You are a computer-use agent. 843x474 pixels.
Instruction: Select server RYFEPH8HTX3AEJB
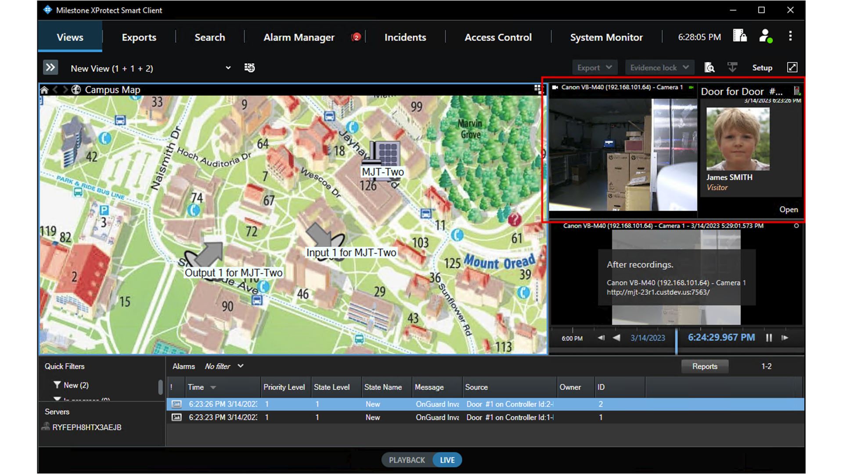86,427
